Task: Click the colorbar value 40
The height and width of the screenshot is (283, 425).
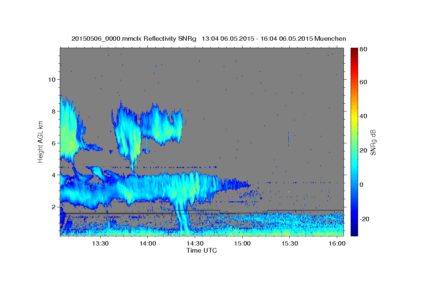Action: point(363,116)
